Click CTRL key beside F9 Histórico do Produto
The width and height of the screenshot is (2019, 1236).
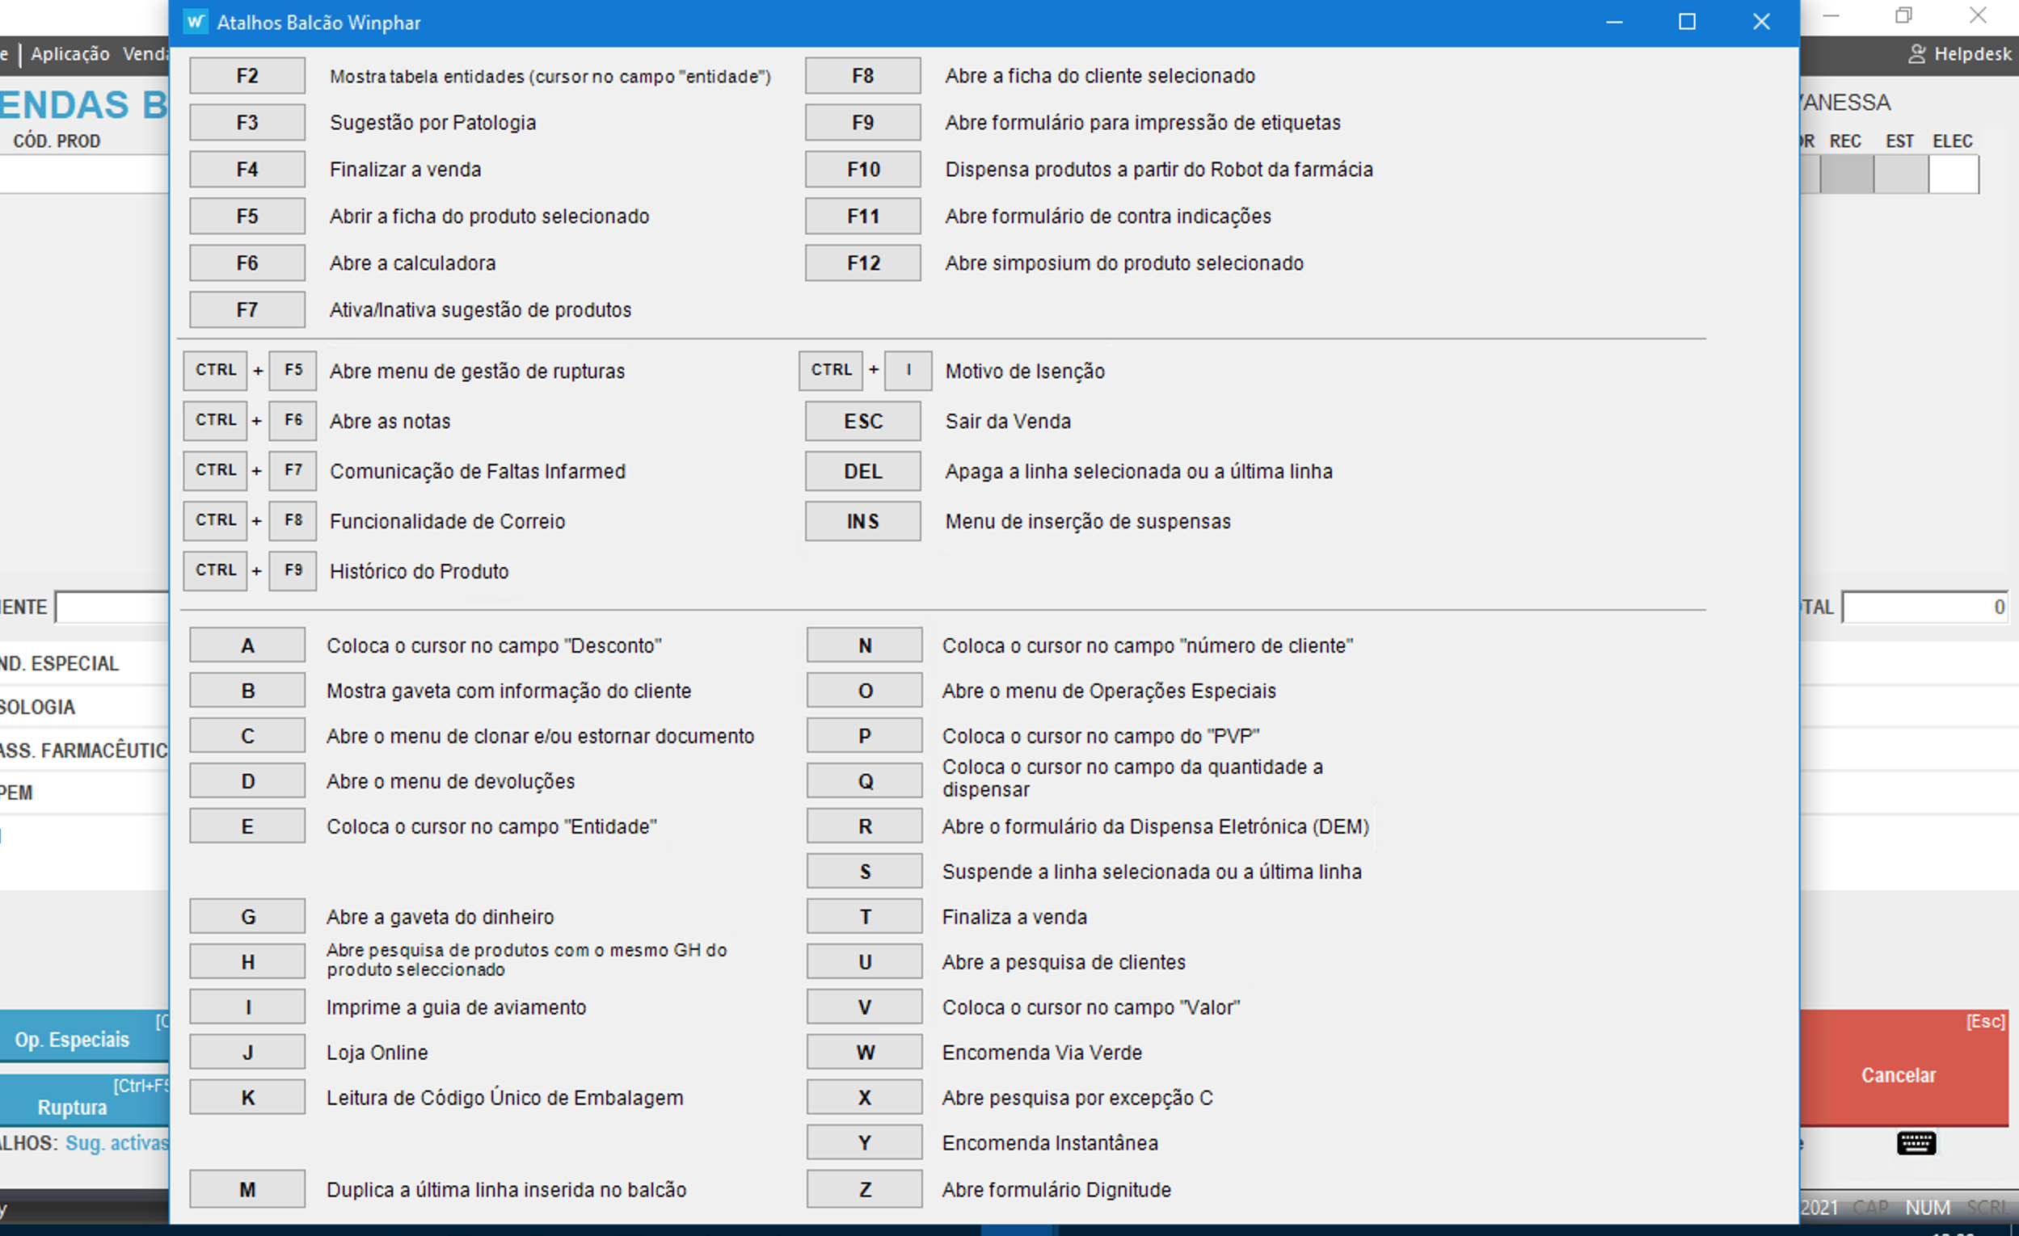click(x=216, y=570)
